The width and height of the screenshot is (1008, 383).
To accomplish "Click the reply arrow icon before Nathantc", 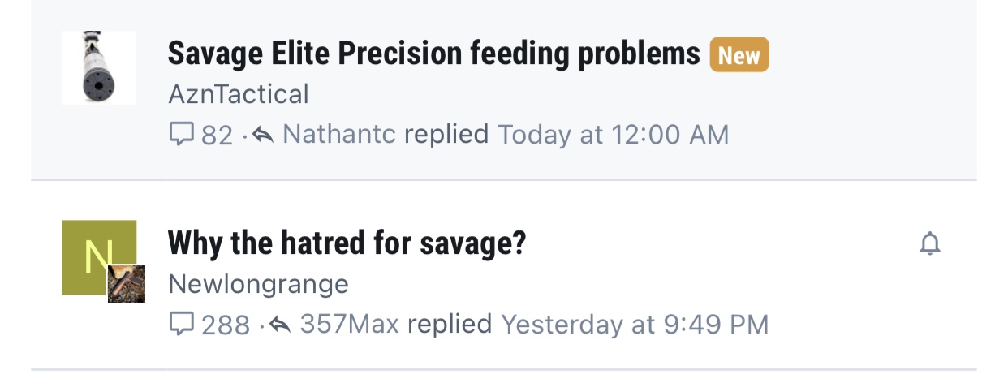I will pos(263,135).
